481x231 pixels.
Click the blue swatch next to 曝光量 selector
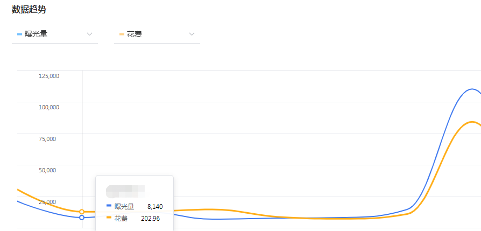20,34
